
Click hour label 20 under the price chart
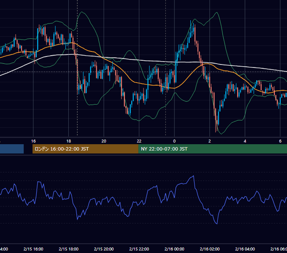pos(104,141)
